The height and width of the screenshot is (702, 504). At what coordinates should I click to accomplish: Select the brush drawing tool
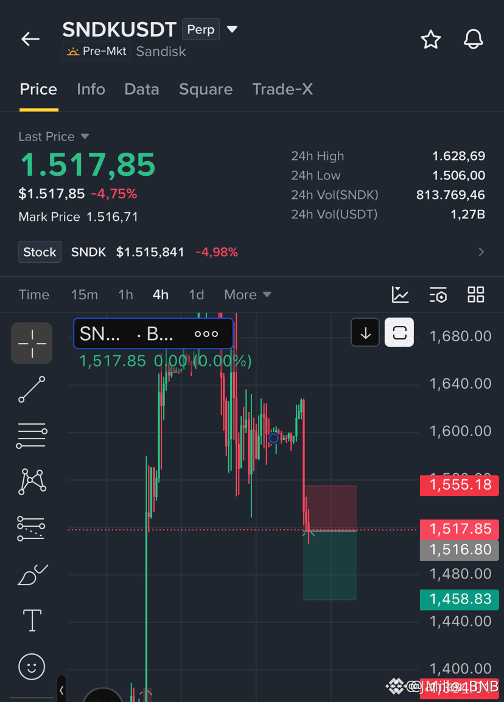32,575
